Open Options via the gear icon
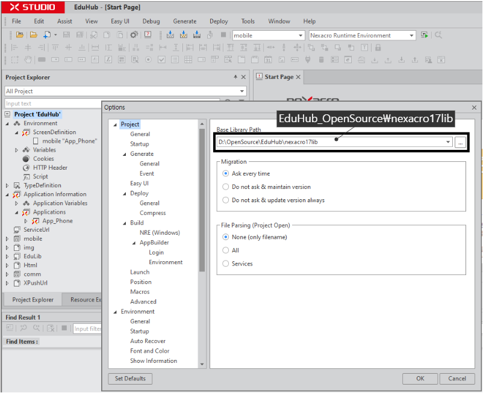This screenshot has height=393, width=483. point(134,35)
